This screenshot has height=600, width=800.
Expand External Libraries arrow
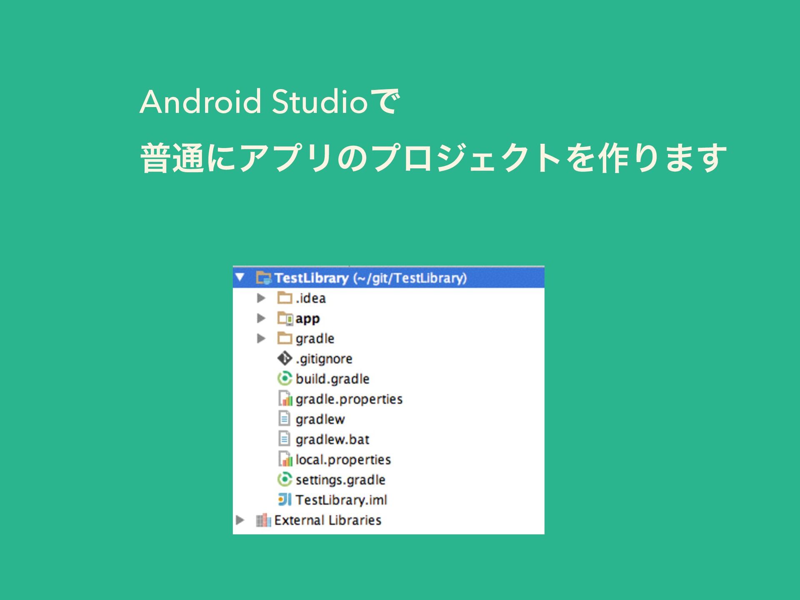pyautogui.click(x=240, y=520)
